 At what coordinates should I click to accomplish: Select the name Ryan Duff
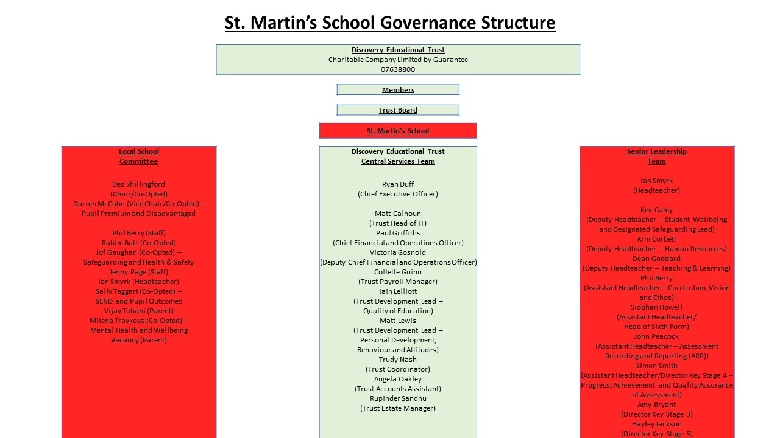tap(398, 184)
